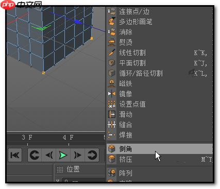Click the K~L shortcut text
The image size is (220, 189).
(200, 74)
